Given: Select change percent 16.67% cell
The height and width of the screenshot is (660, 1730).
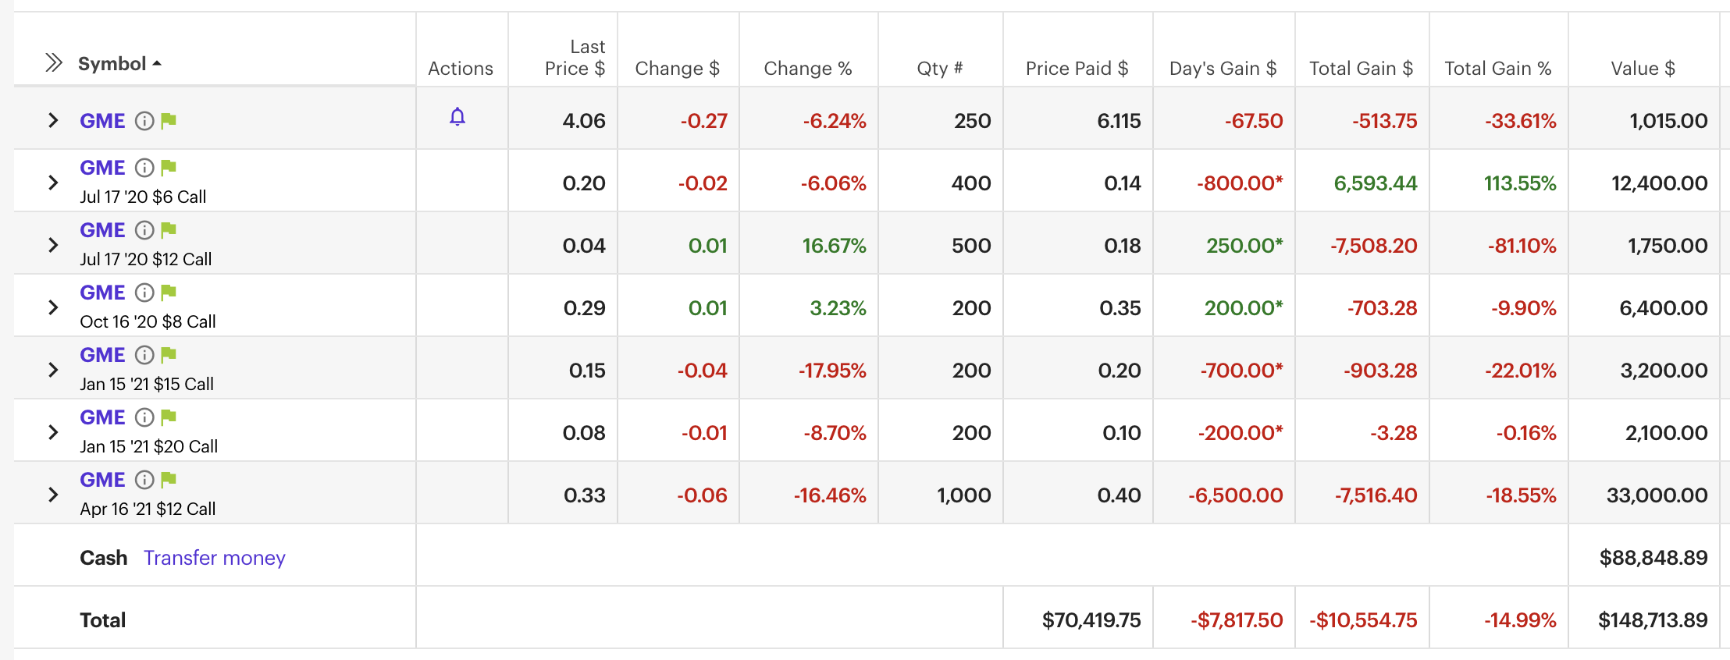Looking at the screenshot, I should [835, 246].
